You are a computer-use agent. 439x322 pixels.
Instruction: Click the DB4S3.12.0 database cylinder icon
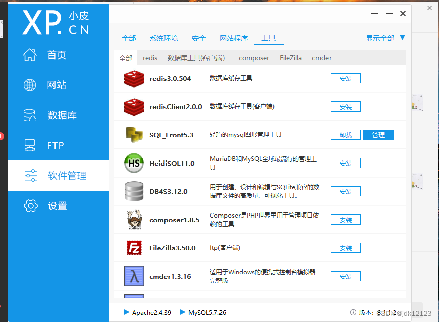pos(134,191)
